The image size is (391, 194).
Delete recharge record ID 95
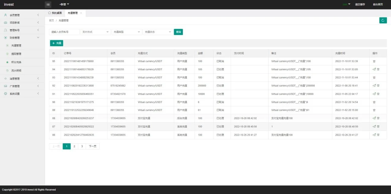click(x=374, y=61)
